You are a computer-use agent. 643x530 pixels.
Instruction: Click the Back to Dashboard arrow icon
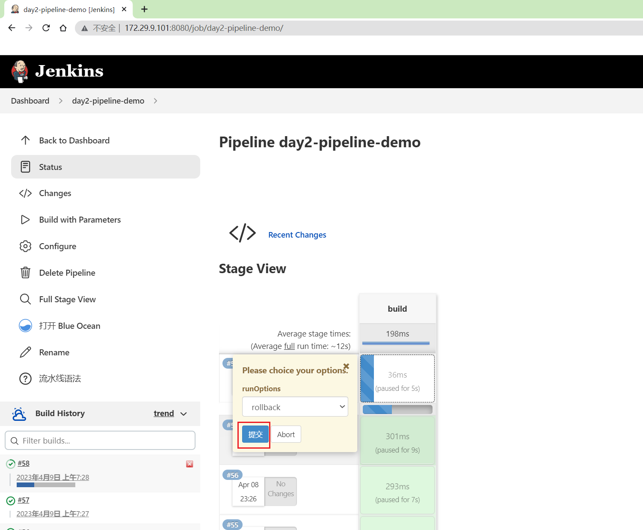click(x=25, y=140)
